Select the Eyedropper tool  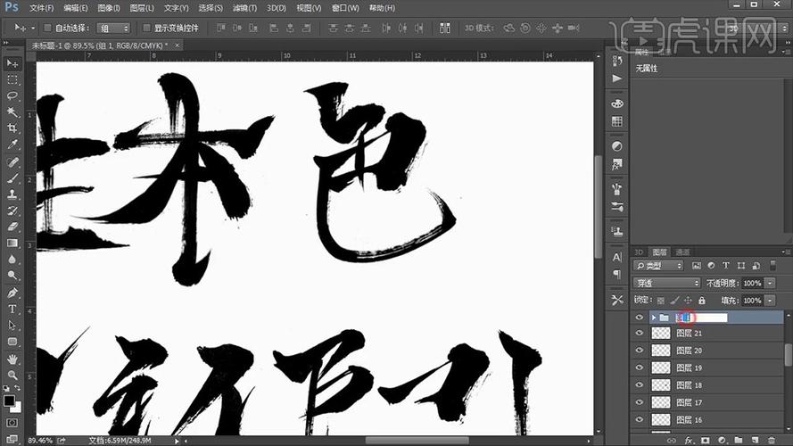click(x=12, y=145)
